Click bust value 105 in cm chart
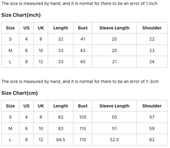The width and height of the screenshot is (170, 148). 83,117
